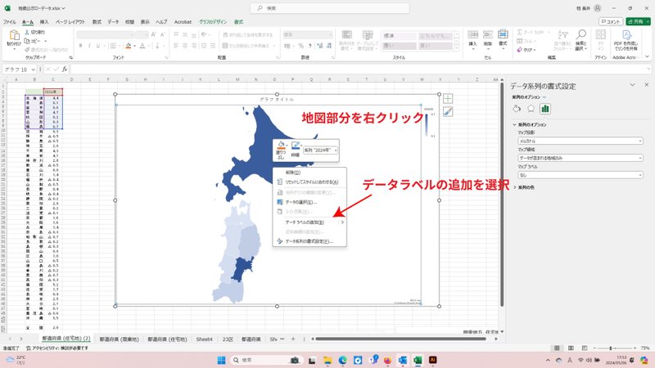Open the Series Options pane-title dropdown arrow
The width and height of the screenshot is (655, 368).
pos(544,97)
